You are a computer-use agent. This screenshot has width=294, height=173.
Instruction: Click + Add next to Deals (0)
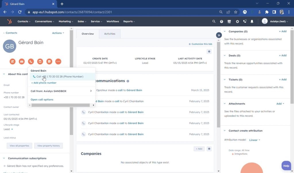(283, 55)
